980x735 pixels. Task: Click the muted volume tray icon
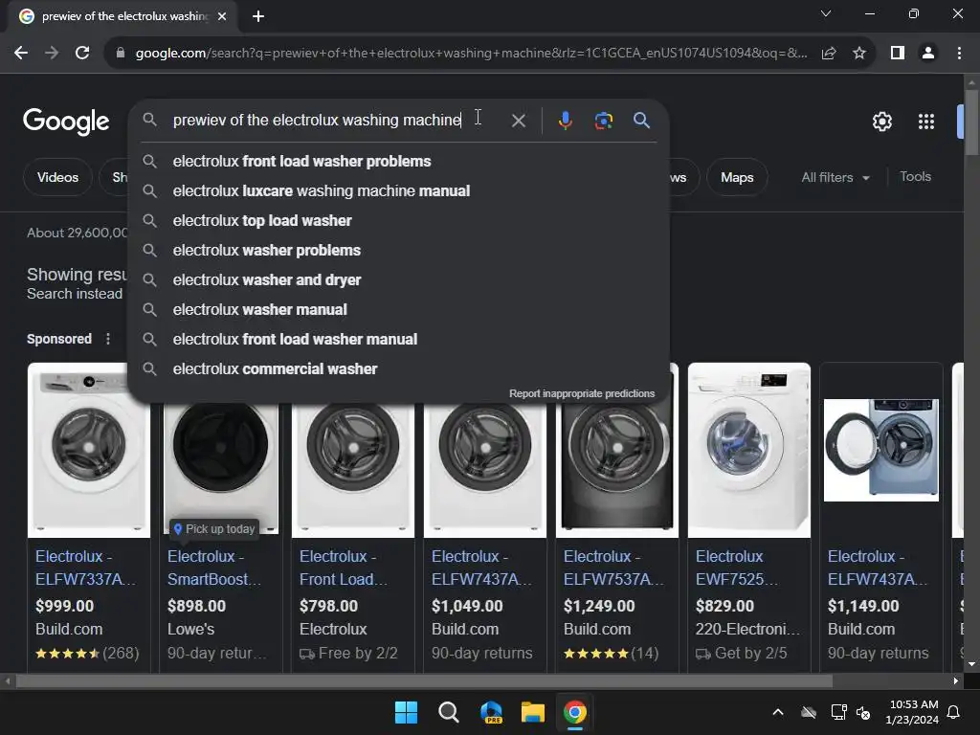[864, 712]
